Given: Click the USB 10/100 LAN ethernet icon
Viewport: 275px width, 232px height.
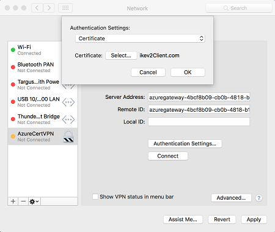Looking at the screenshot, I should 68,102.
